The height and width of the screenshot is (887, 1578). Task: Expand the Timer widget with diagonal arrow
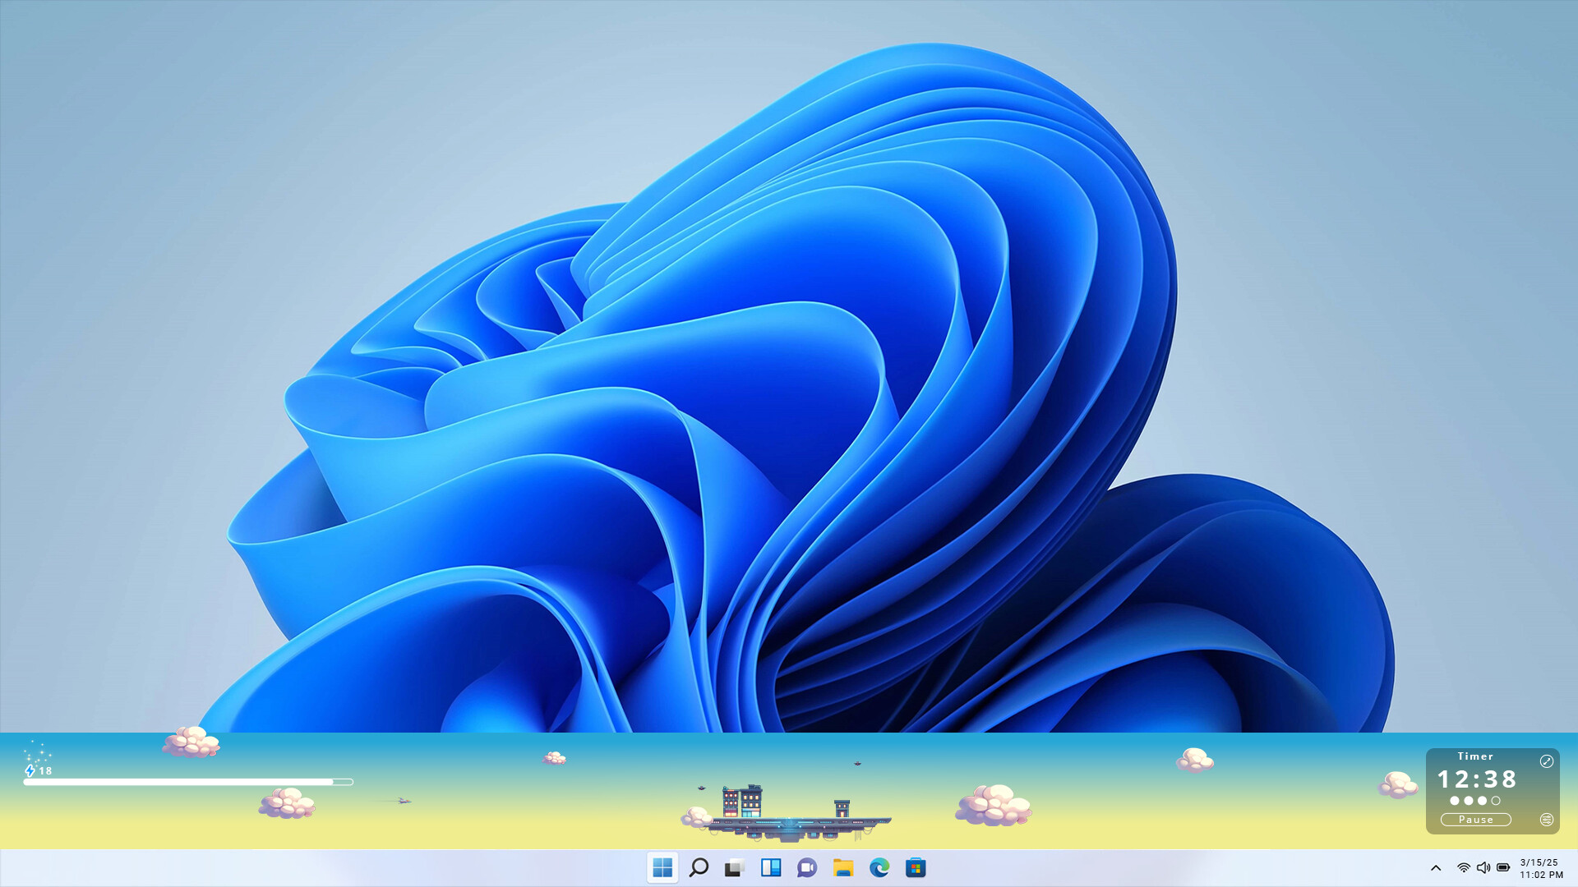1548,761
